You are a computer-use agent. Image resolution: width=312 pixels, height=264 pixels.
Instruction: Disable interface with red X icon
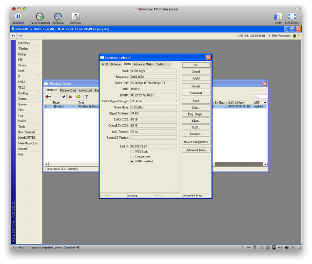pos(70,97)
